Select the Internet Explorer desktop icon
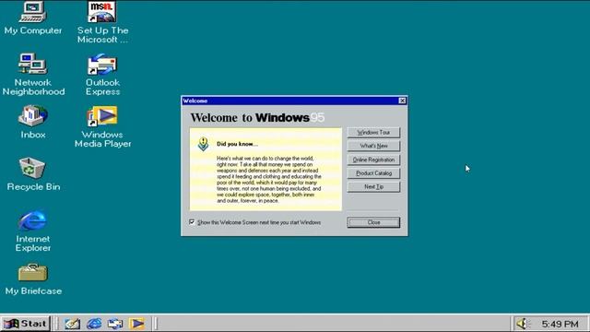 [x=33, y=231]
